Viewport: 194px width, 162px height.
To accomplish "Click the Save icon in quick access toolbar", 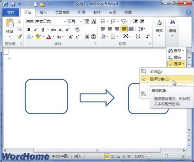I will [x=13, y=4].
